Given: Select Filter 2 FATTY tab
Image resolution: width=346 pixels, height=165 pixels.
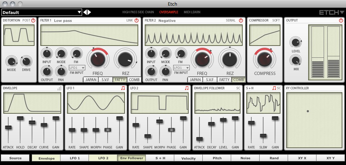Looking at the screenshot, I should pos(224,80).
